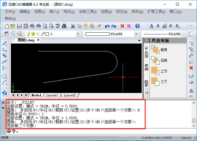Click the OpenG status bar entry
The width and height of the screenshot is (197, 141).
(186, 138)
